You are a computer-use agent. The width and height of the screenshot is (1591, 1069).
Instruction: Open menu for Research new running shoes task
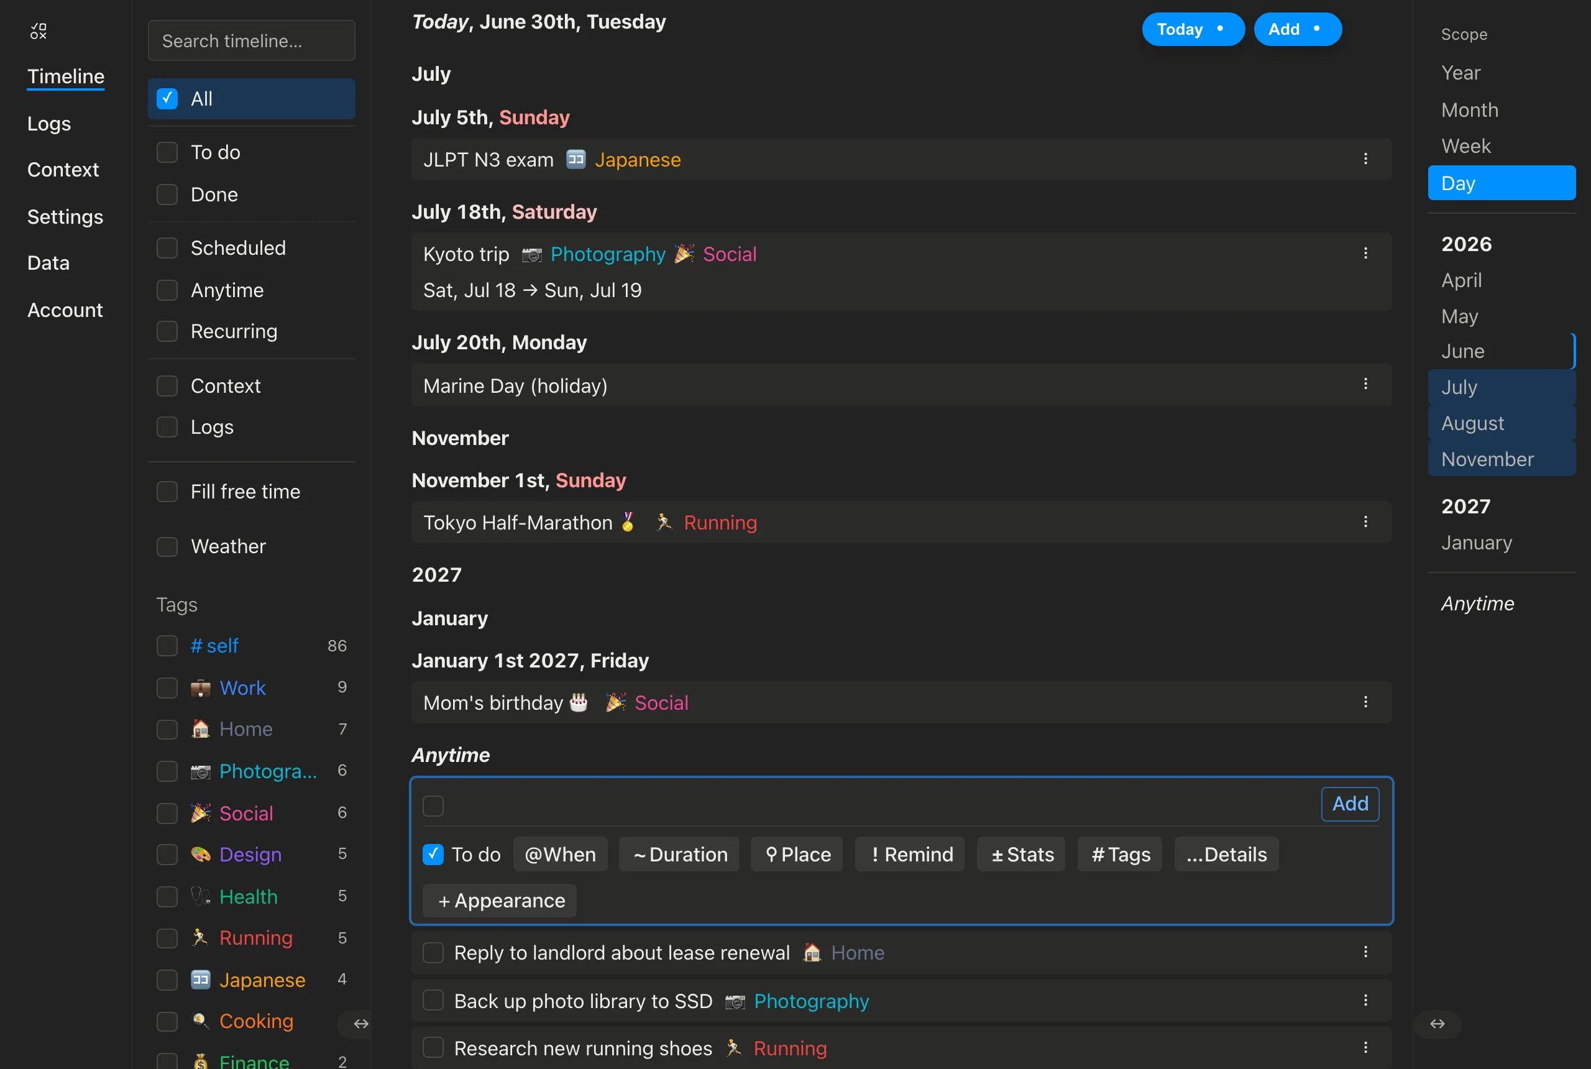(1365, 1047)
